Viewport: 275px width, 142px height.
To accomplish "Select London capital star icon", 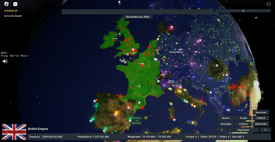I will click(x=133, y=49).
